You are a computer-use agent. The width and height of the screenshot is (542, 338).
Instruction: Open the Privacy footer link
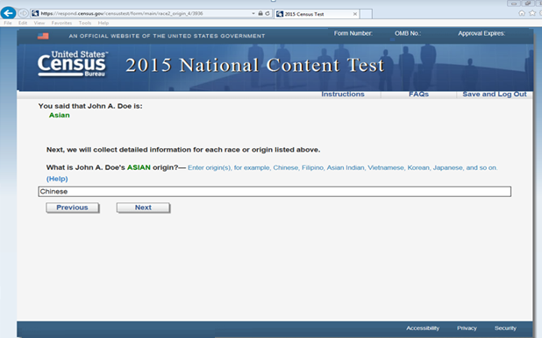[x=467, y=328]
